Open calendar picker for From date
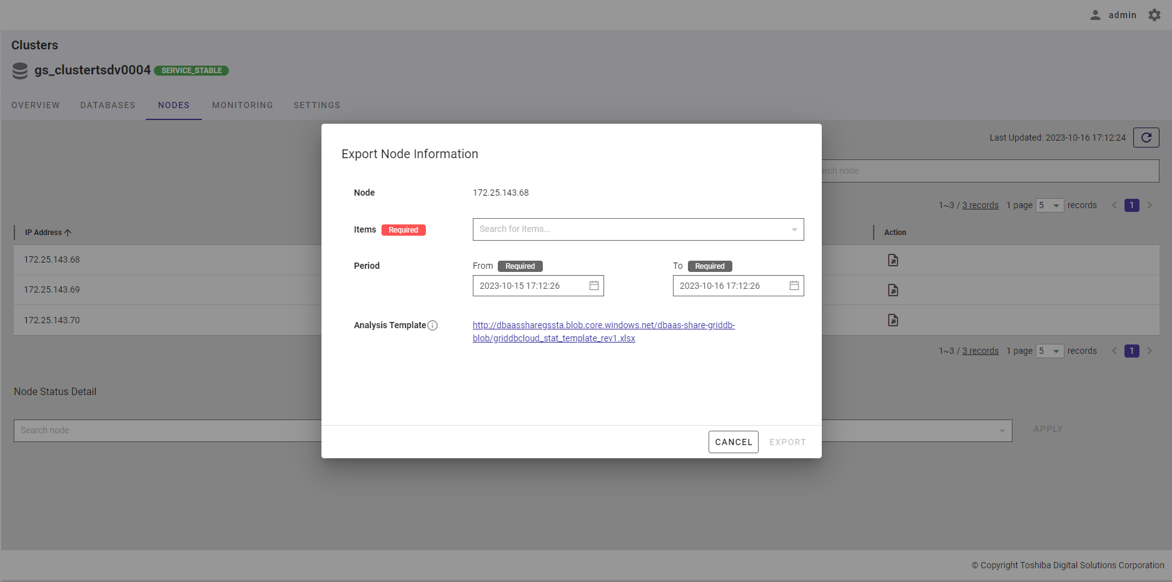 click(594, 286)
